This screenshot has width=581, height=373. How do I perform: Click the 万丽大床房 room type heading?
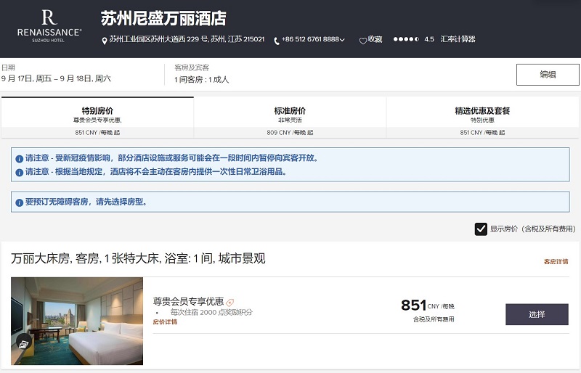(138, 258)
